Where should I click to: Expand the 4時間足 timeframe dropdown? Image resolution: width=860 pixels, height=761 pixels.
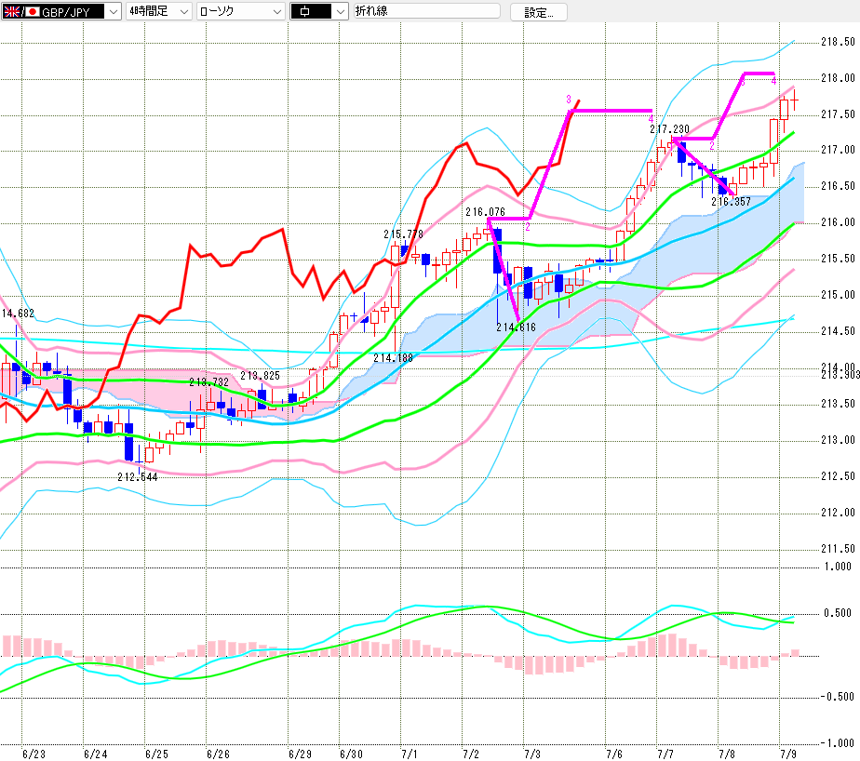185,11
